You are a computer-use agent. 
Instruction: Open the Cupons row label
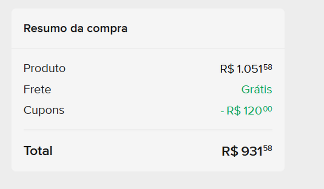[x=44, y=110]
